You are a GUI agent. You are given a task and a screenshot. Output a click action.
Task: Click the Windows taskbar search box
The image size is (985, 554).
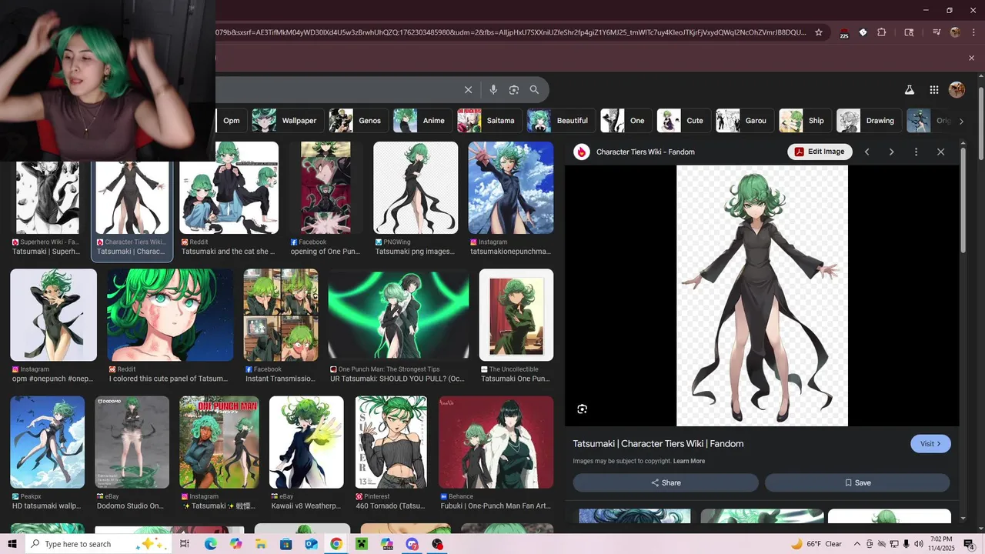point(98,544)
